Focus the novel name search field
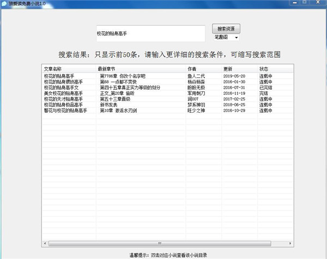This screenshot has height=259, width=327. click(150, 34)
